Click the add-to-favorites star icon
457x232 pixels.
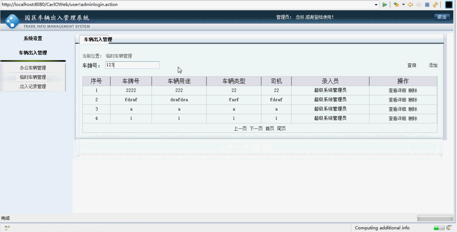pyautogui.click(x=396, y=5)
